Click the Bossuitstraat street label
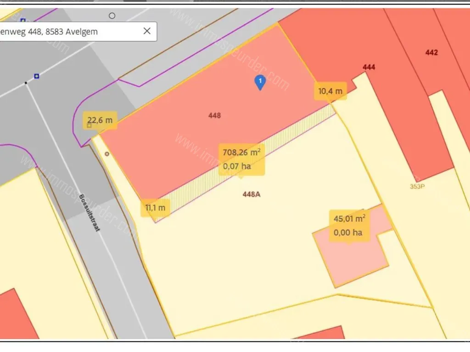This screenshot has height=352, width=470. coord(89,212)
